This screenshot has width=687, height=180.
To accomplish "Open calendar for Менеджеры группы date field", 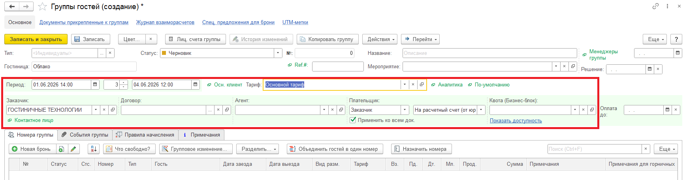I will [678, 53].
